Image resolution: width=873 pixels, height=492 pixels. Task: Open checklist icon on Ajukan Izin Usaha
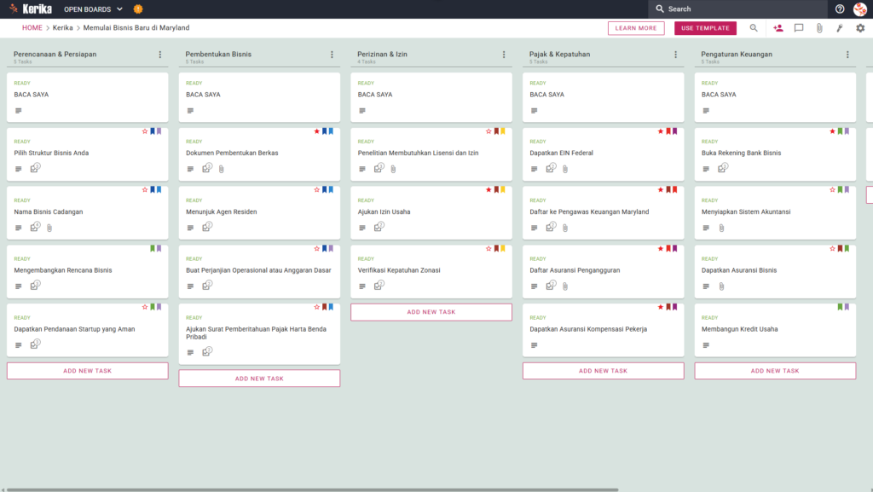(x=379, y=227)
